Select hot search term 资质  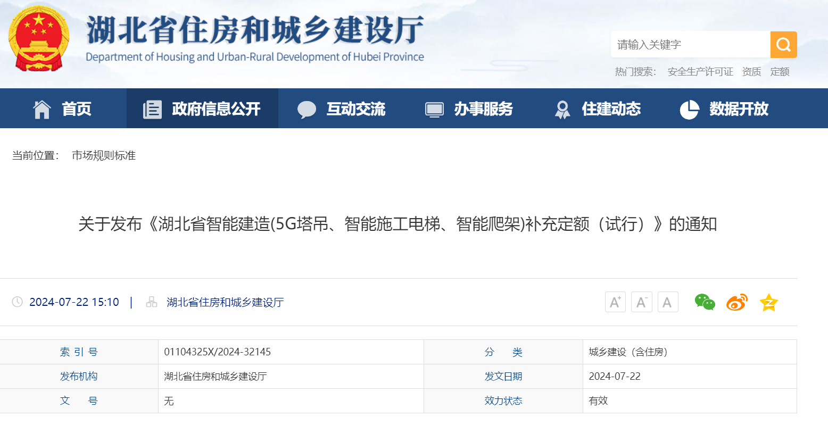coord(751,72)
